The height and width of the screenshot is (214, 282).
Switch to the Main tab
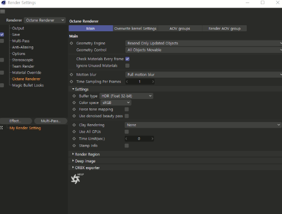point(91,28)
